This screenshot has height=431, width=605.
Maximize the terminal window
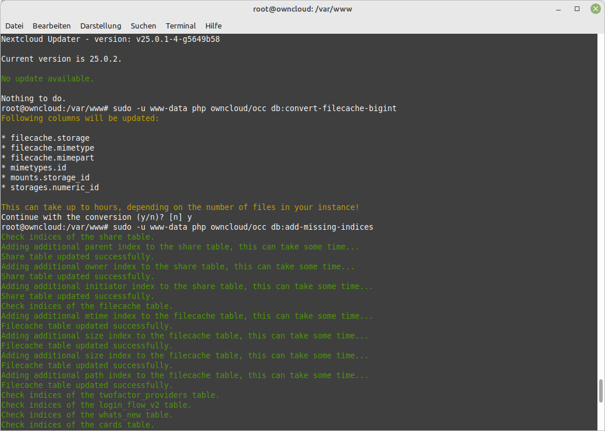[577, 9]
